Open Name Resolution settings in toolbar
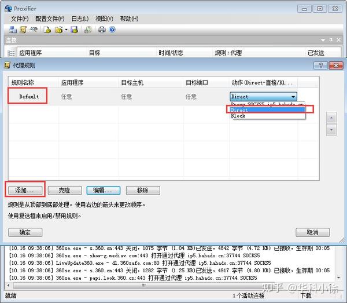This screenshot has width=347, height=303. click(34, 30)
